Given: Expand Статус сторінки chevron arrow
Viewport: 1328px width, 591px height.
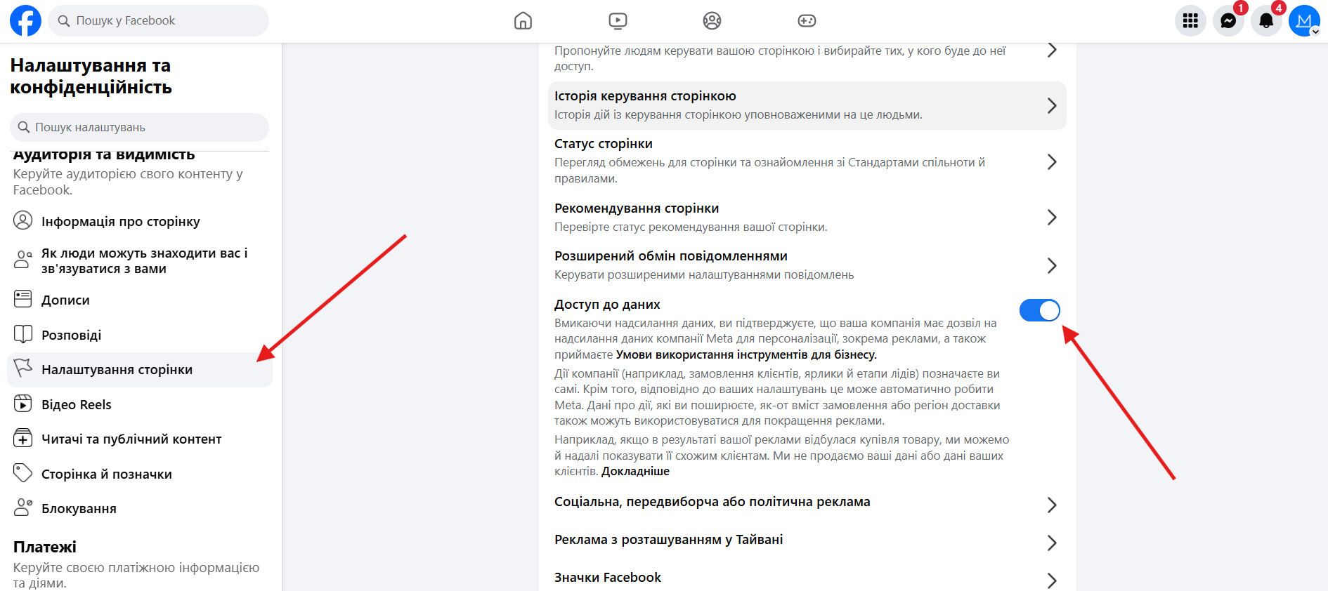Looking at the screenshot, I should pyautogui.click(x=1051, y=162).
